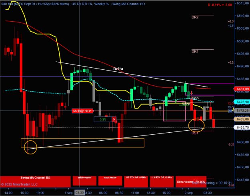The height and width of the screenshot is (196, 250).
Task: Click the 3,25 profit label on position line
Action: click(103, 119)
